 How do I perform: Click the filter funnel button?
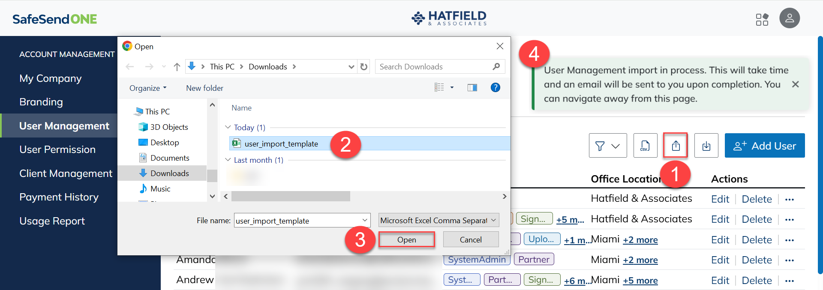(608, 146)
